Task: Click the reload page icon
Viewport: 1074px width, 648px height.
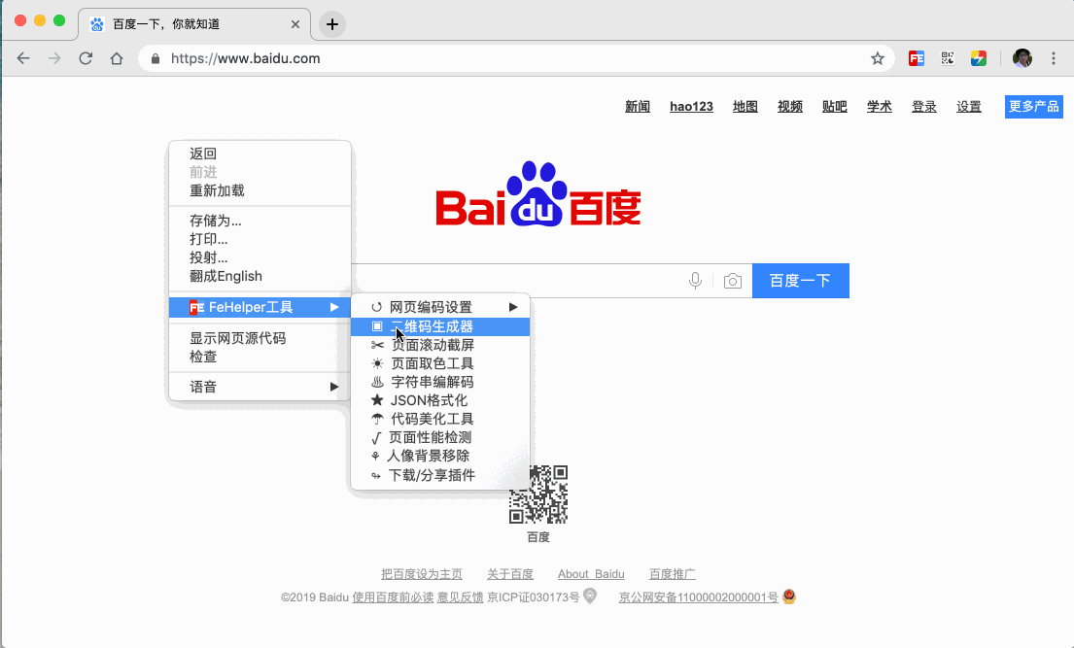Action: 86,58
